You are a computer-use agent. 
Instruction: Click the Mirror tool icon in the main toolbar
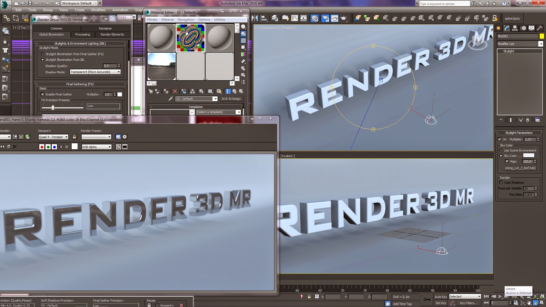pos(255,18)
